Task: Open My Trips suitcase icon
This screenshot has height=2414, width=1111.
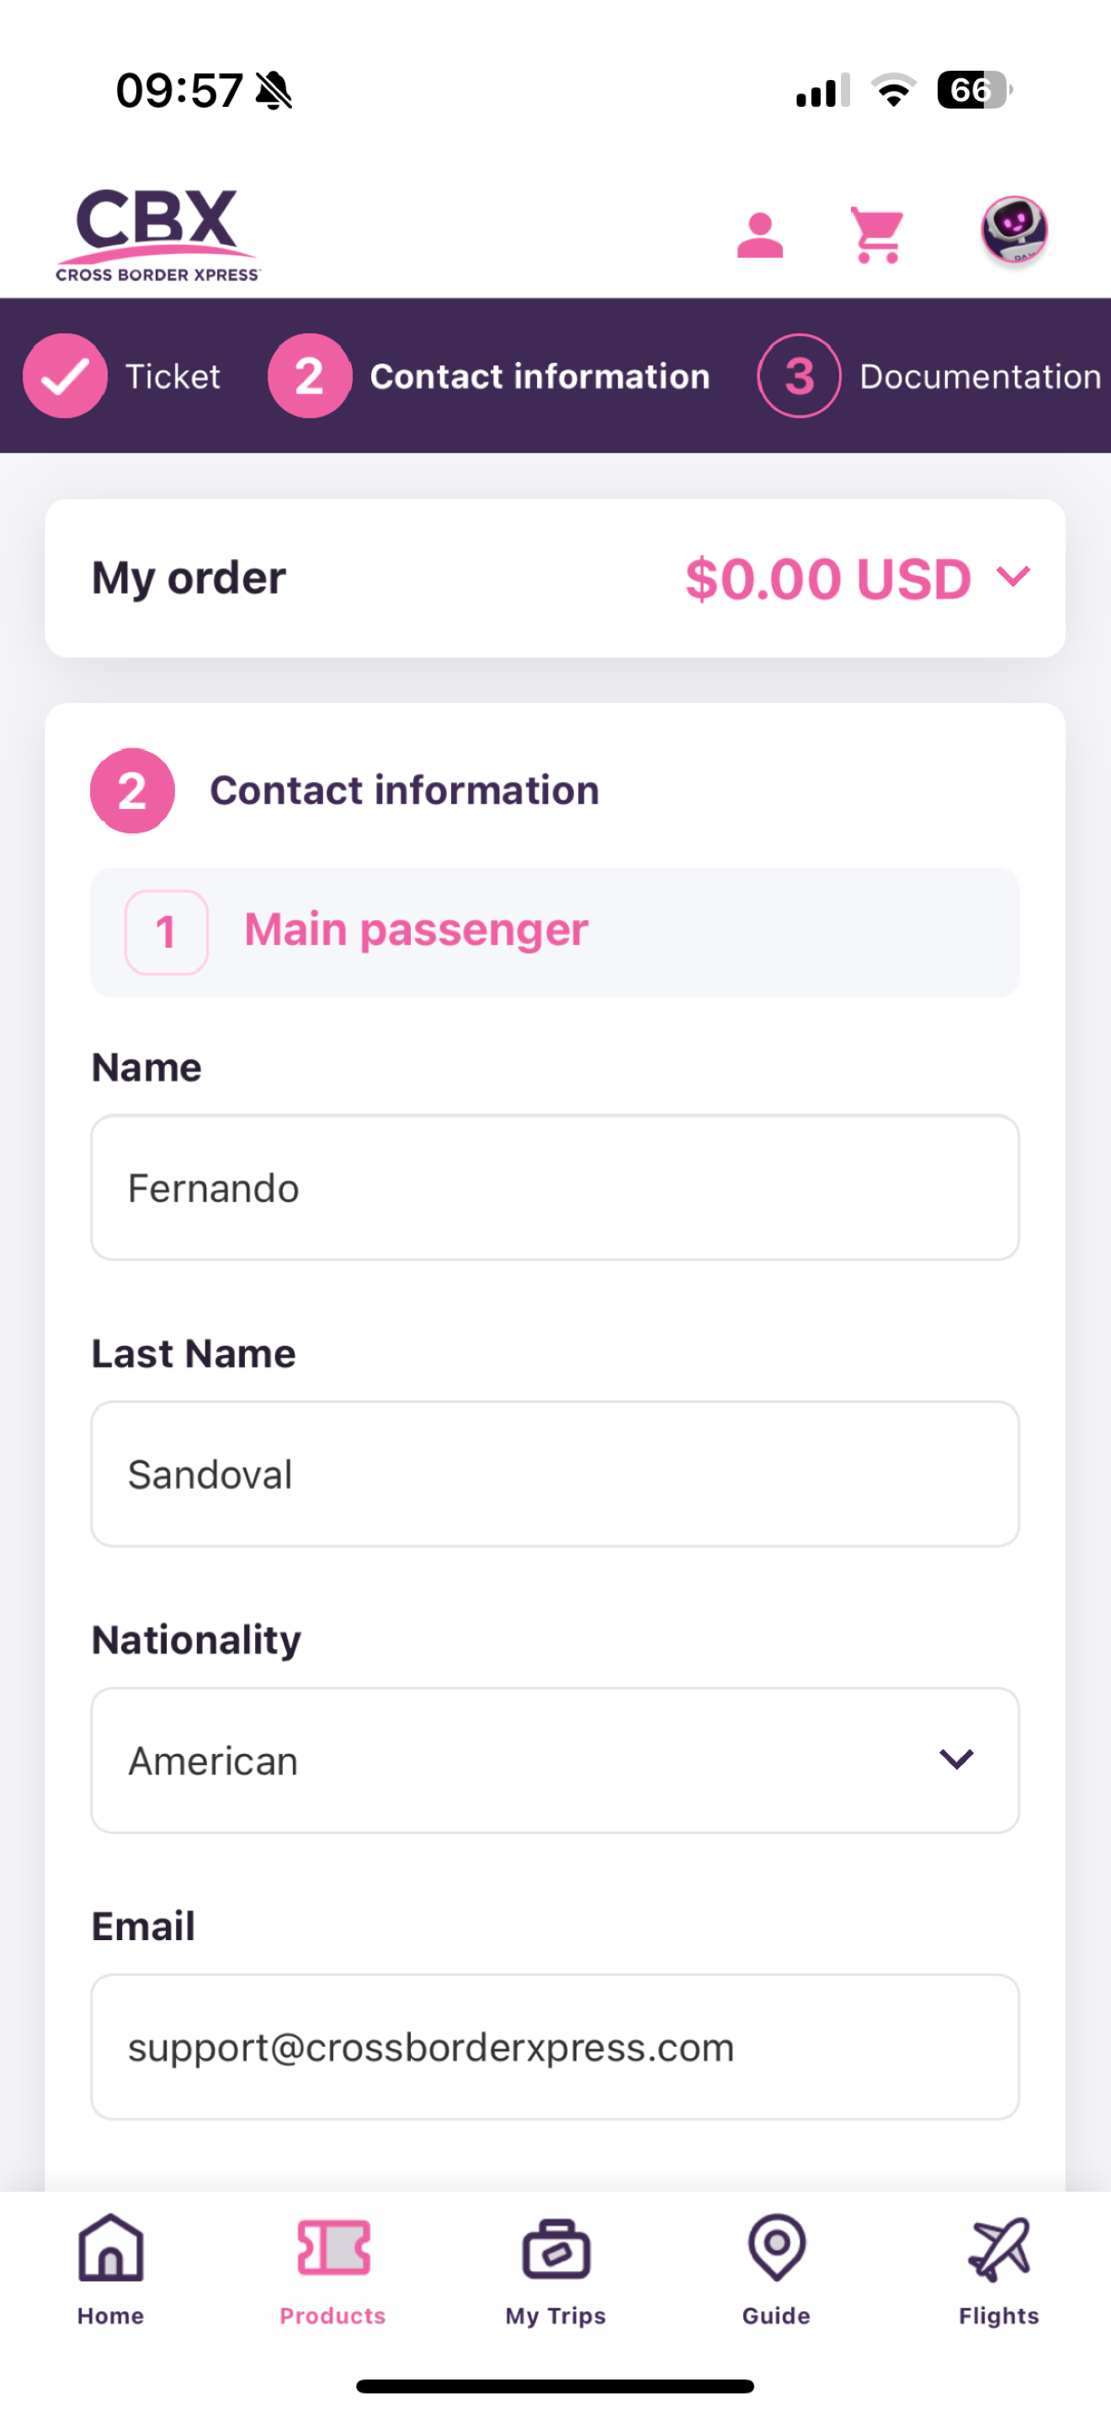Action: [x=555, y=2249]
